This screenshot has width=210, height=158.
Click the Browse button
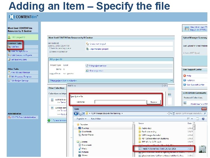(x=154, y=102)
